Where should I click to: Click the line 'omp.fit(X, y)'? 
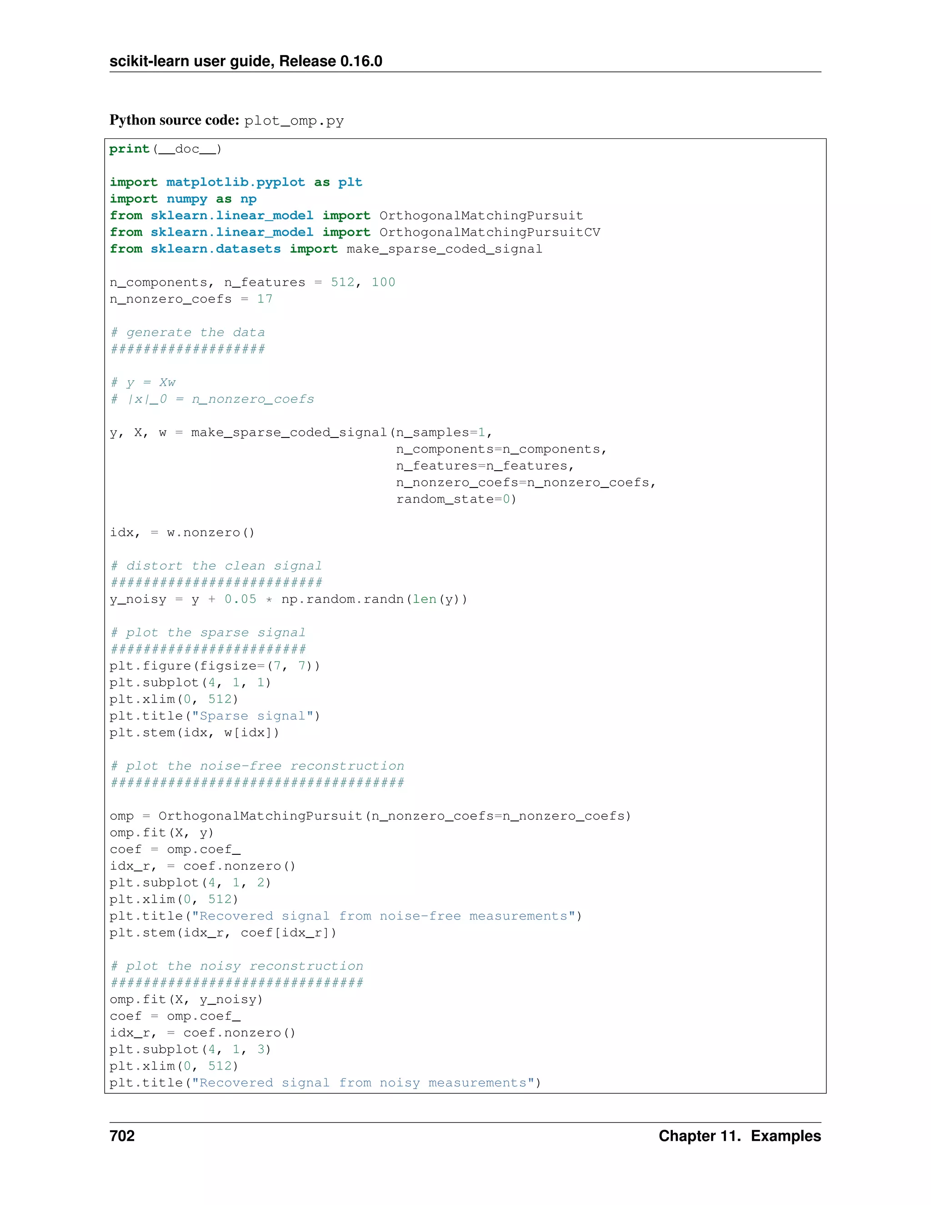click(x=161, y=833)
